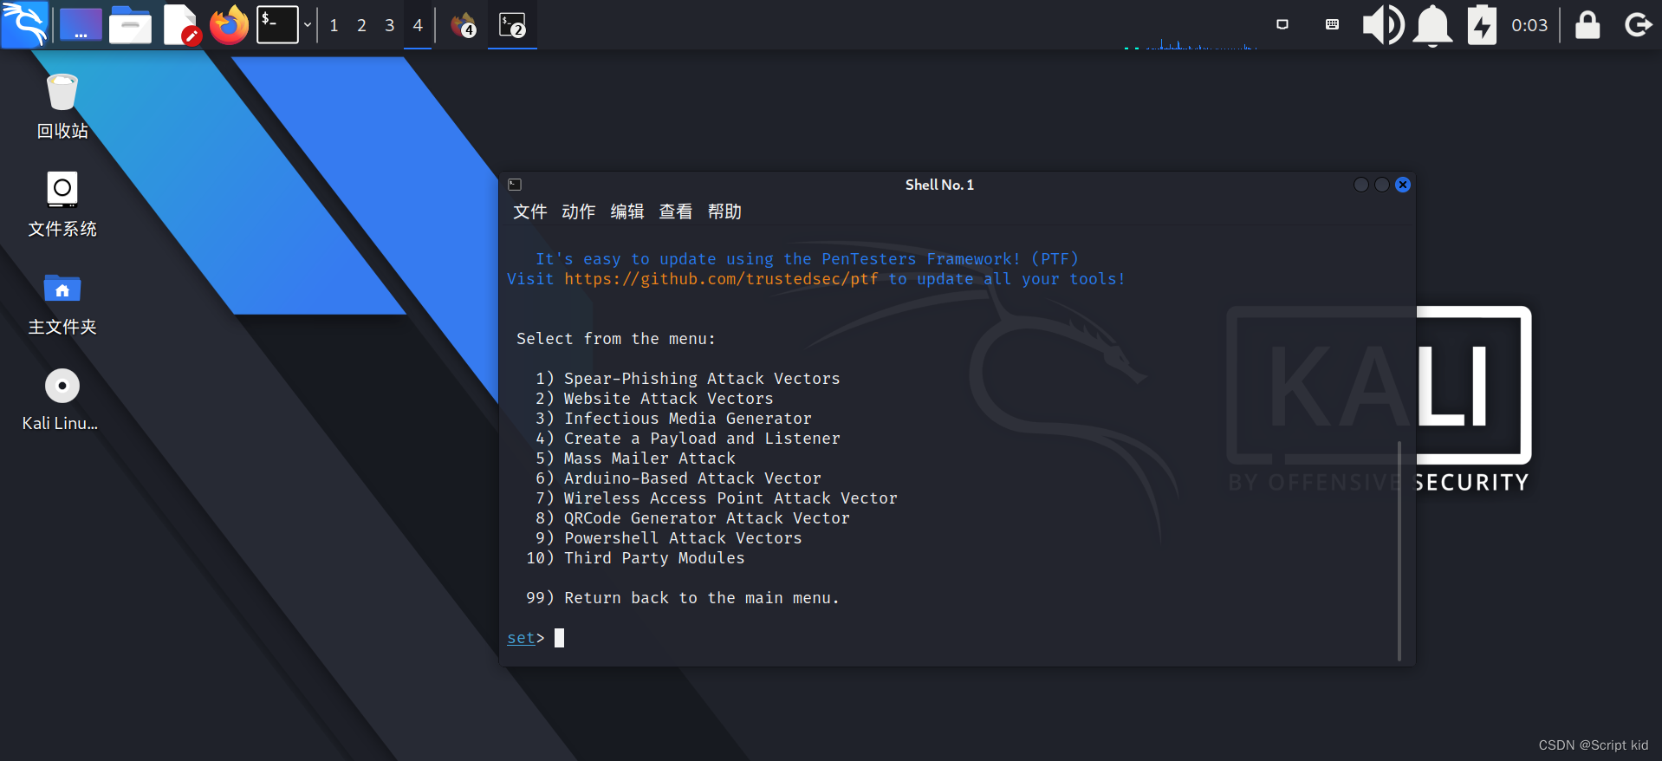Click the underlined set prompt
The height and width of the screenshot is (761, 1662).
pos(521,638)
